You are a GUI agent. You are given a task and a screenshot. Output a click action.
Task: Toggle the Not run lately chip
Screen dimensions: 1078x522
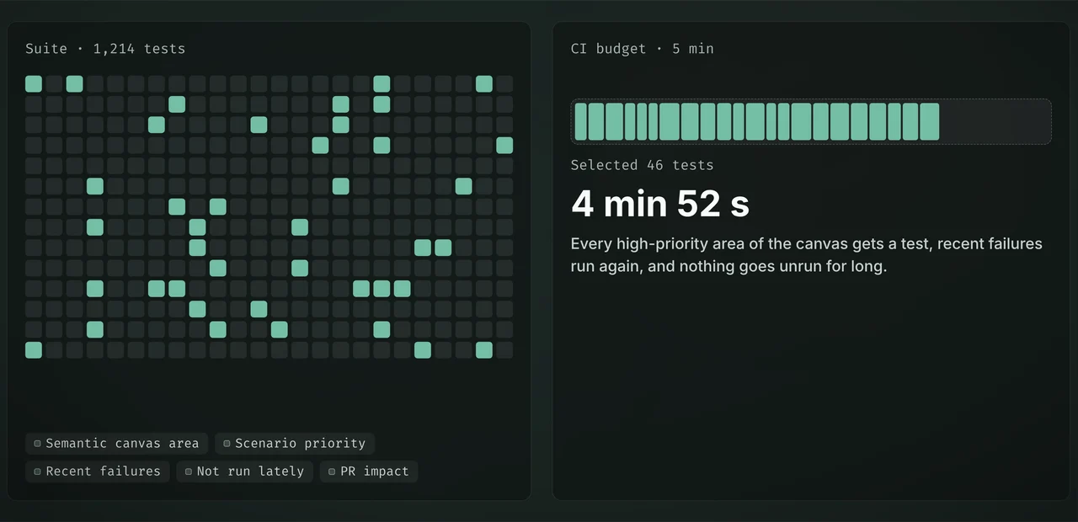click(x=245, y=471)
